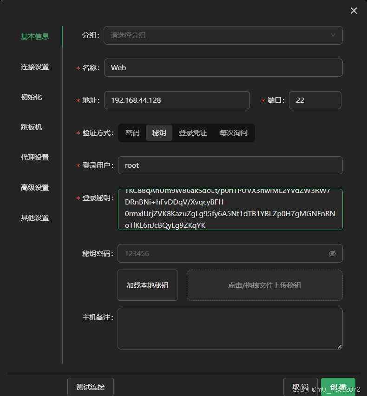Viewport: 367px width, 396px height.
Task: Click the resize handle of the notes textarea
Action: [340, 347]
